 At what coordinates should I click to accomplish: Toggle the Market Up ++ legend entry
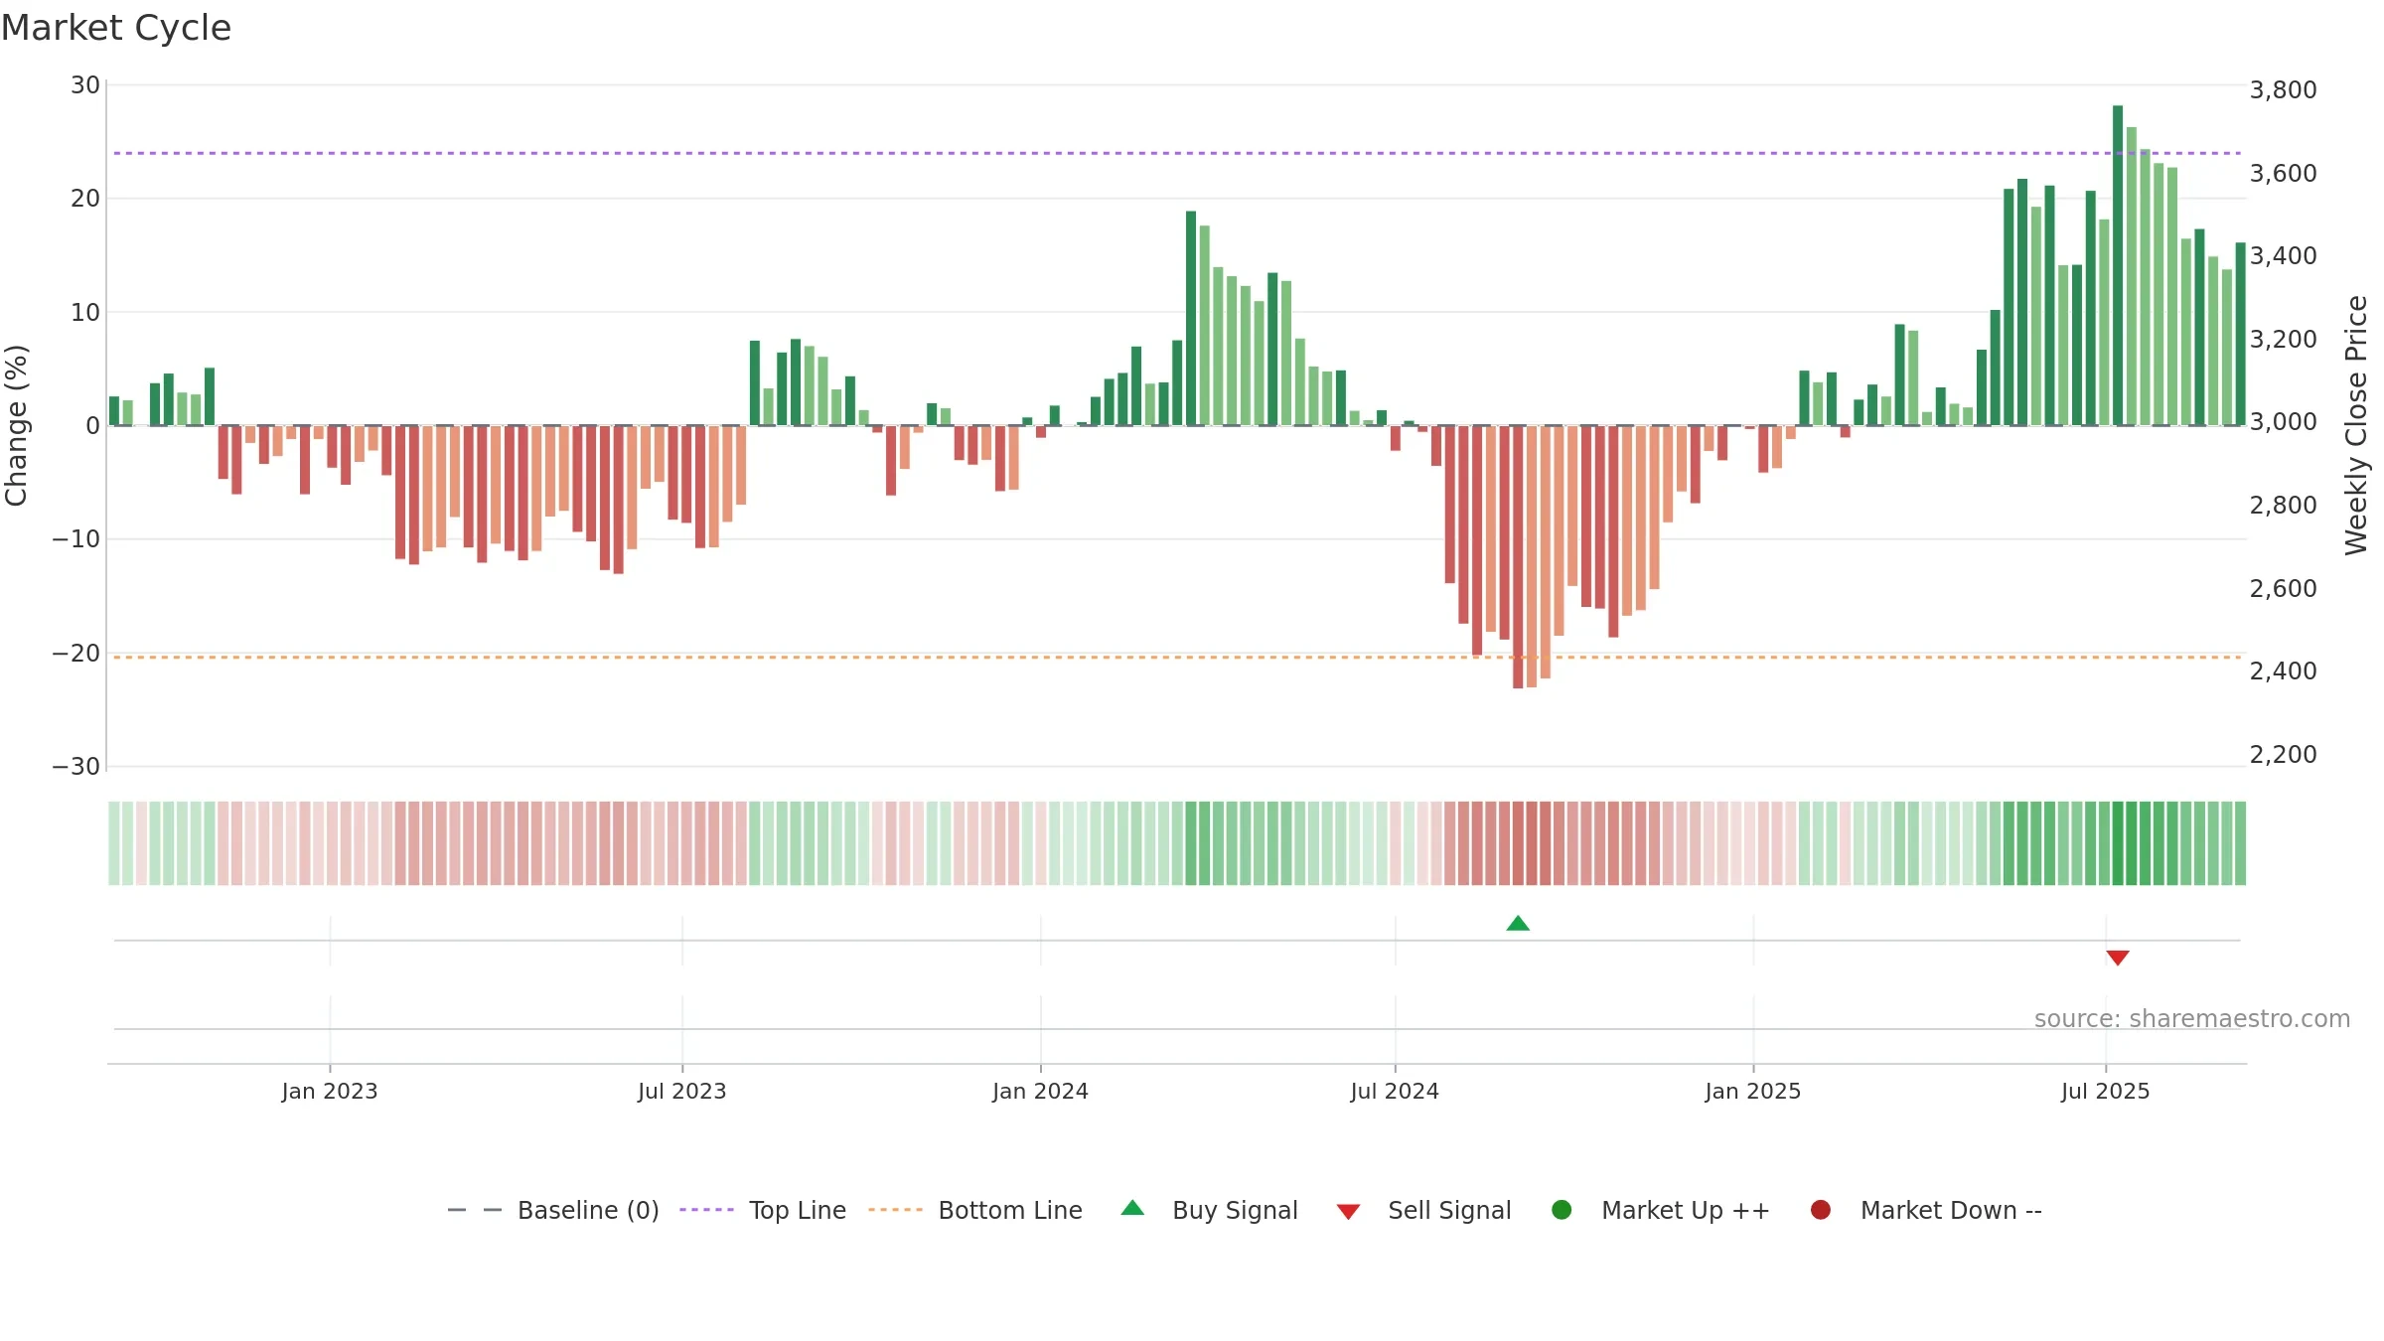pos(1660,1210)
